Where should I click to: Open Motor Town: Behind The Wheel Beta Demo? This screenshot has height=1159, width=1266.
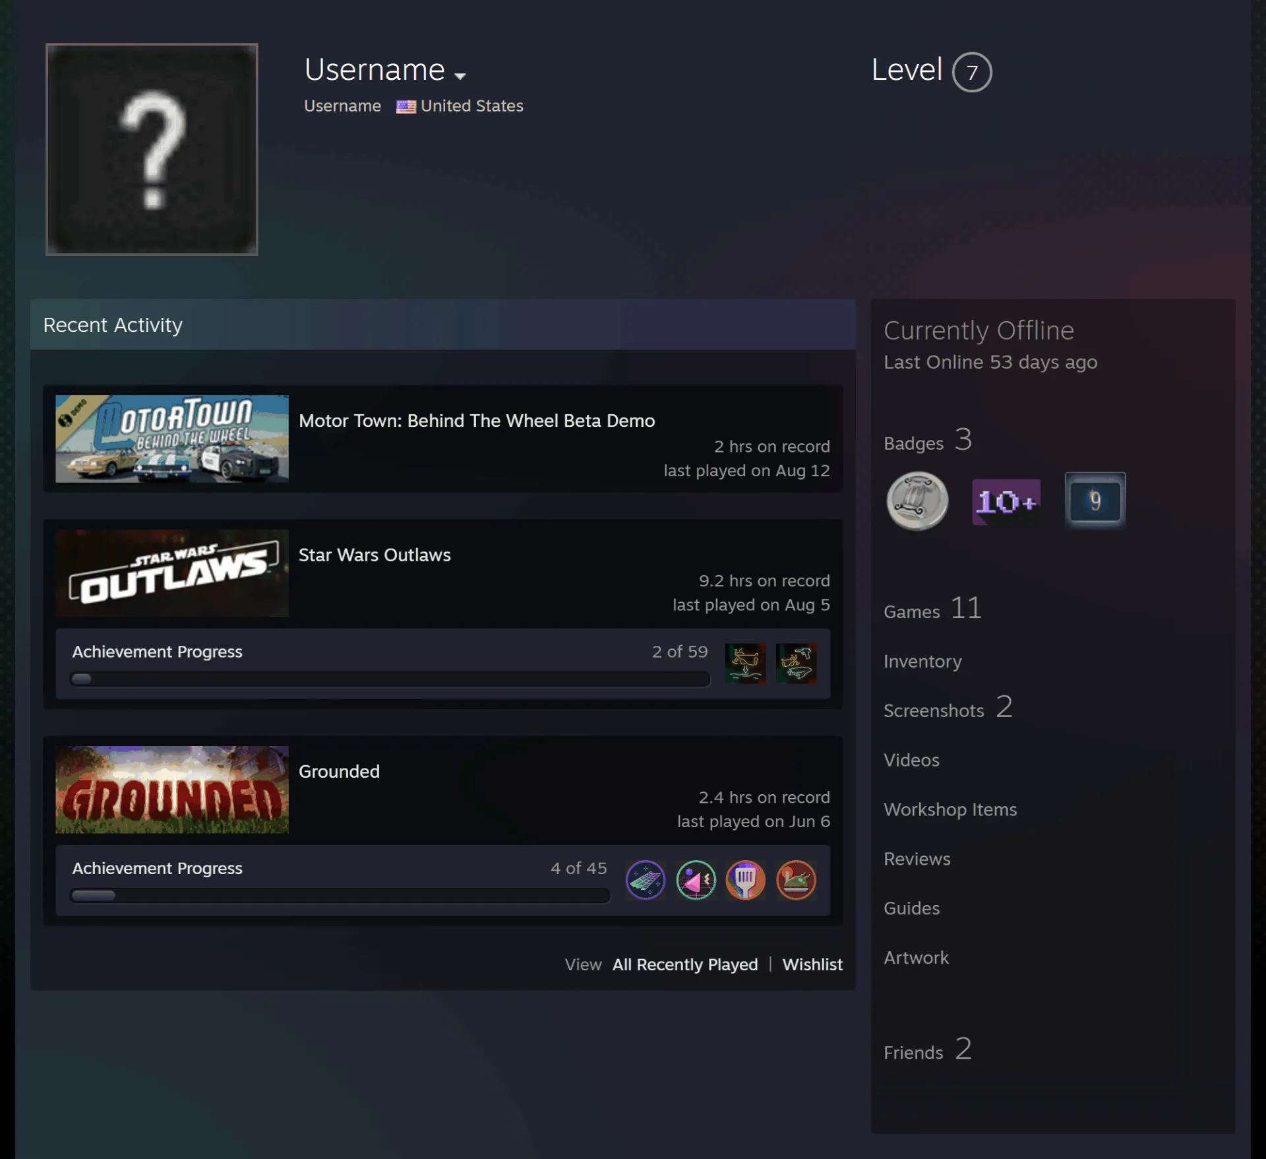[477, 421]
